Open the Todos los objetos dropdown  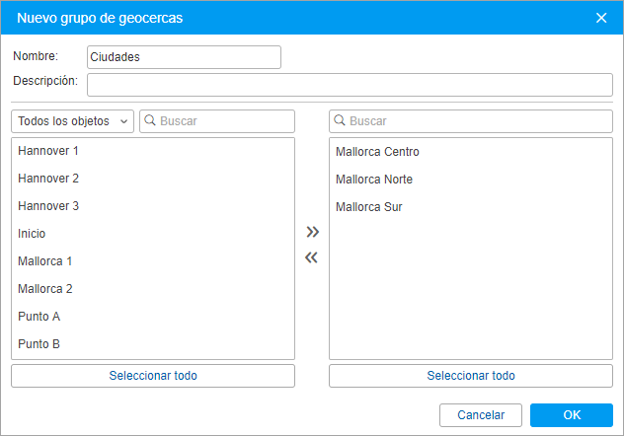click(x=72, y=121)
